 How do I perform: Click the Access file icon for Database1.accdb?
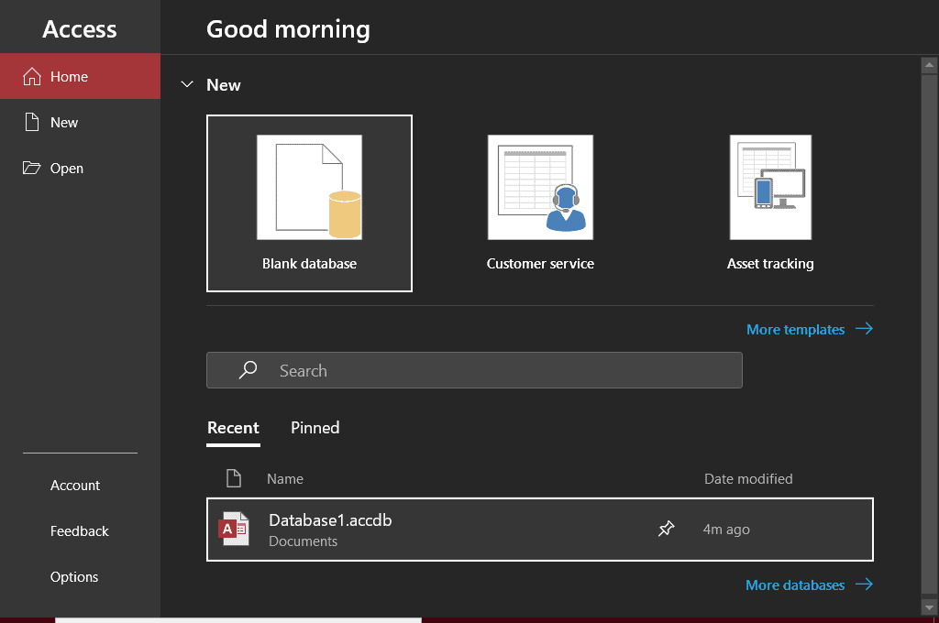click(x=234, y=529)
